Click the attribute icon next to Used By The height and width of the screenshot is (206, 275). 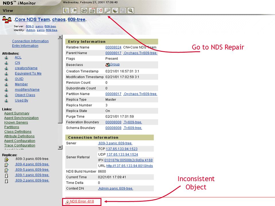tap(6, 101)
